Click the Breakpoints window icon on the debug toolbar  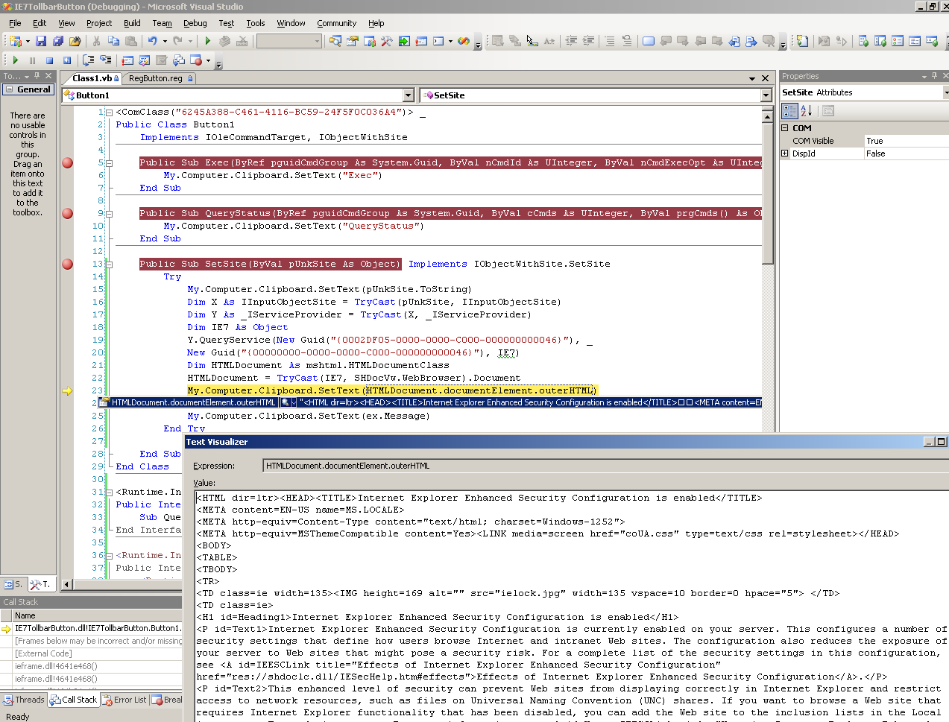(x=196, y=60)
